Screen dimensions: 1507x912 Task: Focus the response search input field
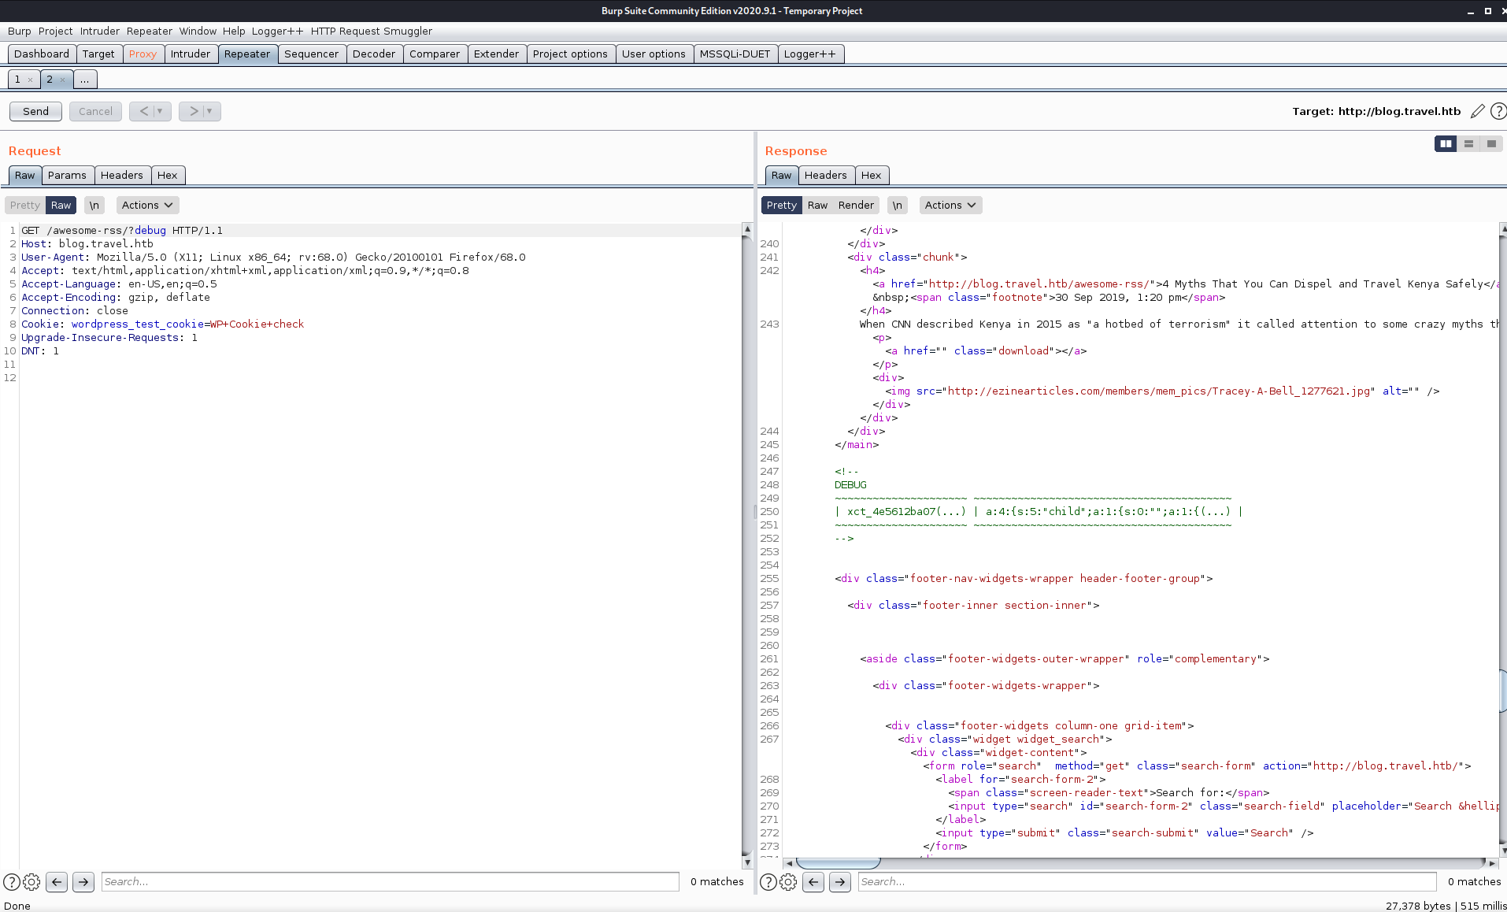[x=1146, y=881]
